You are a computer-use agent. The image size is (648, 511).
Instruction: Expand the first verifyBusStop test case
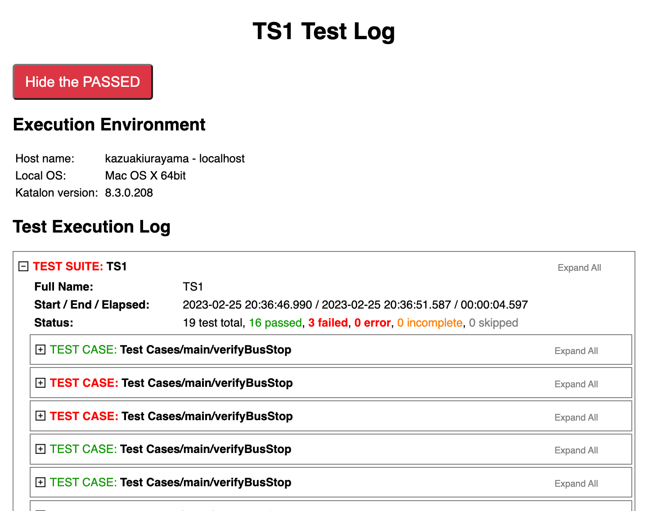[40, 350]
